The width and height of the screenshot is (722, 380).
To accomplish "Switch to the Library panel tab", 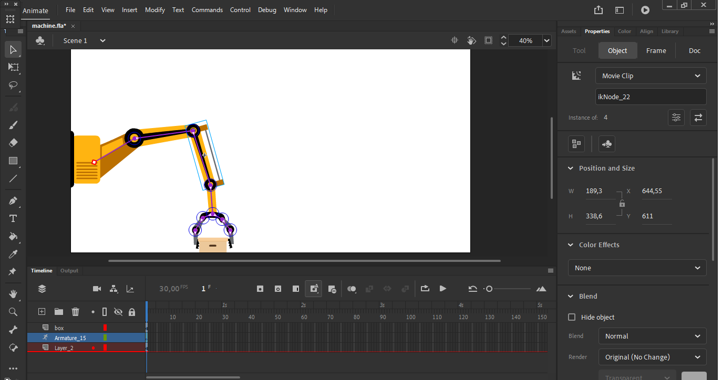I will [x=670, y=31].
